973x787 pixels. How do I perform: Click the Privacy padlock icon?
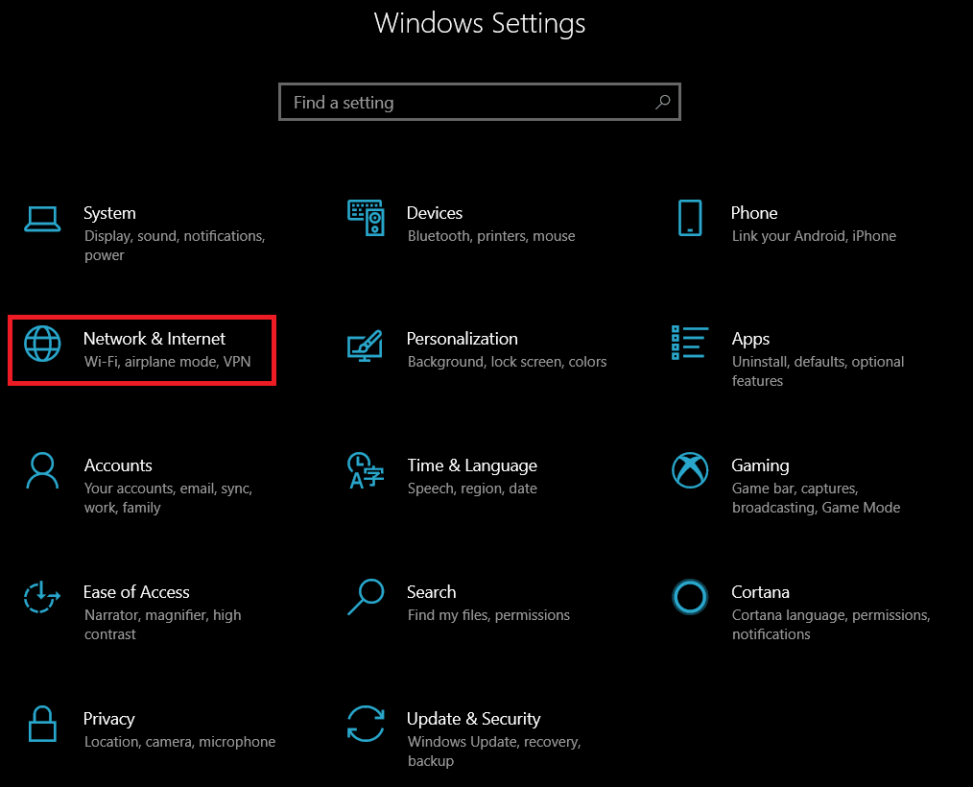pyautogui.click(x=42, y=724)
